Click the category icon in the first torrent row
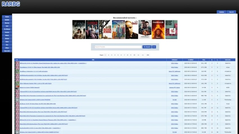Image resolution: width=239 pixels, height=134 pixels. 17,63
